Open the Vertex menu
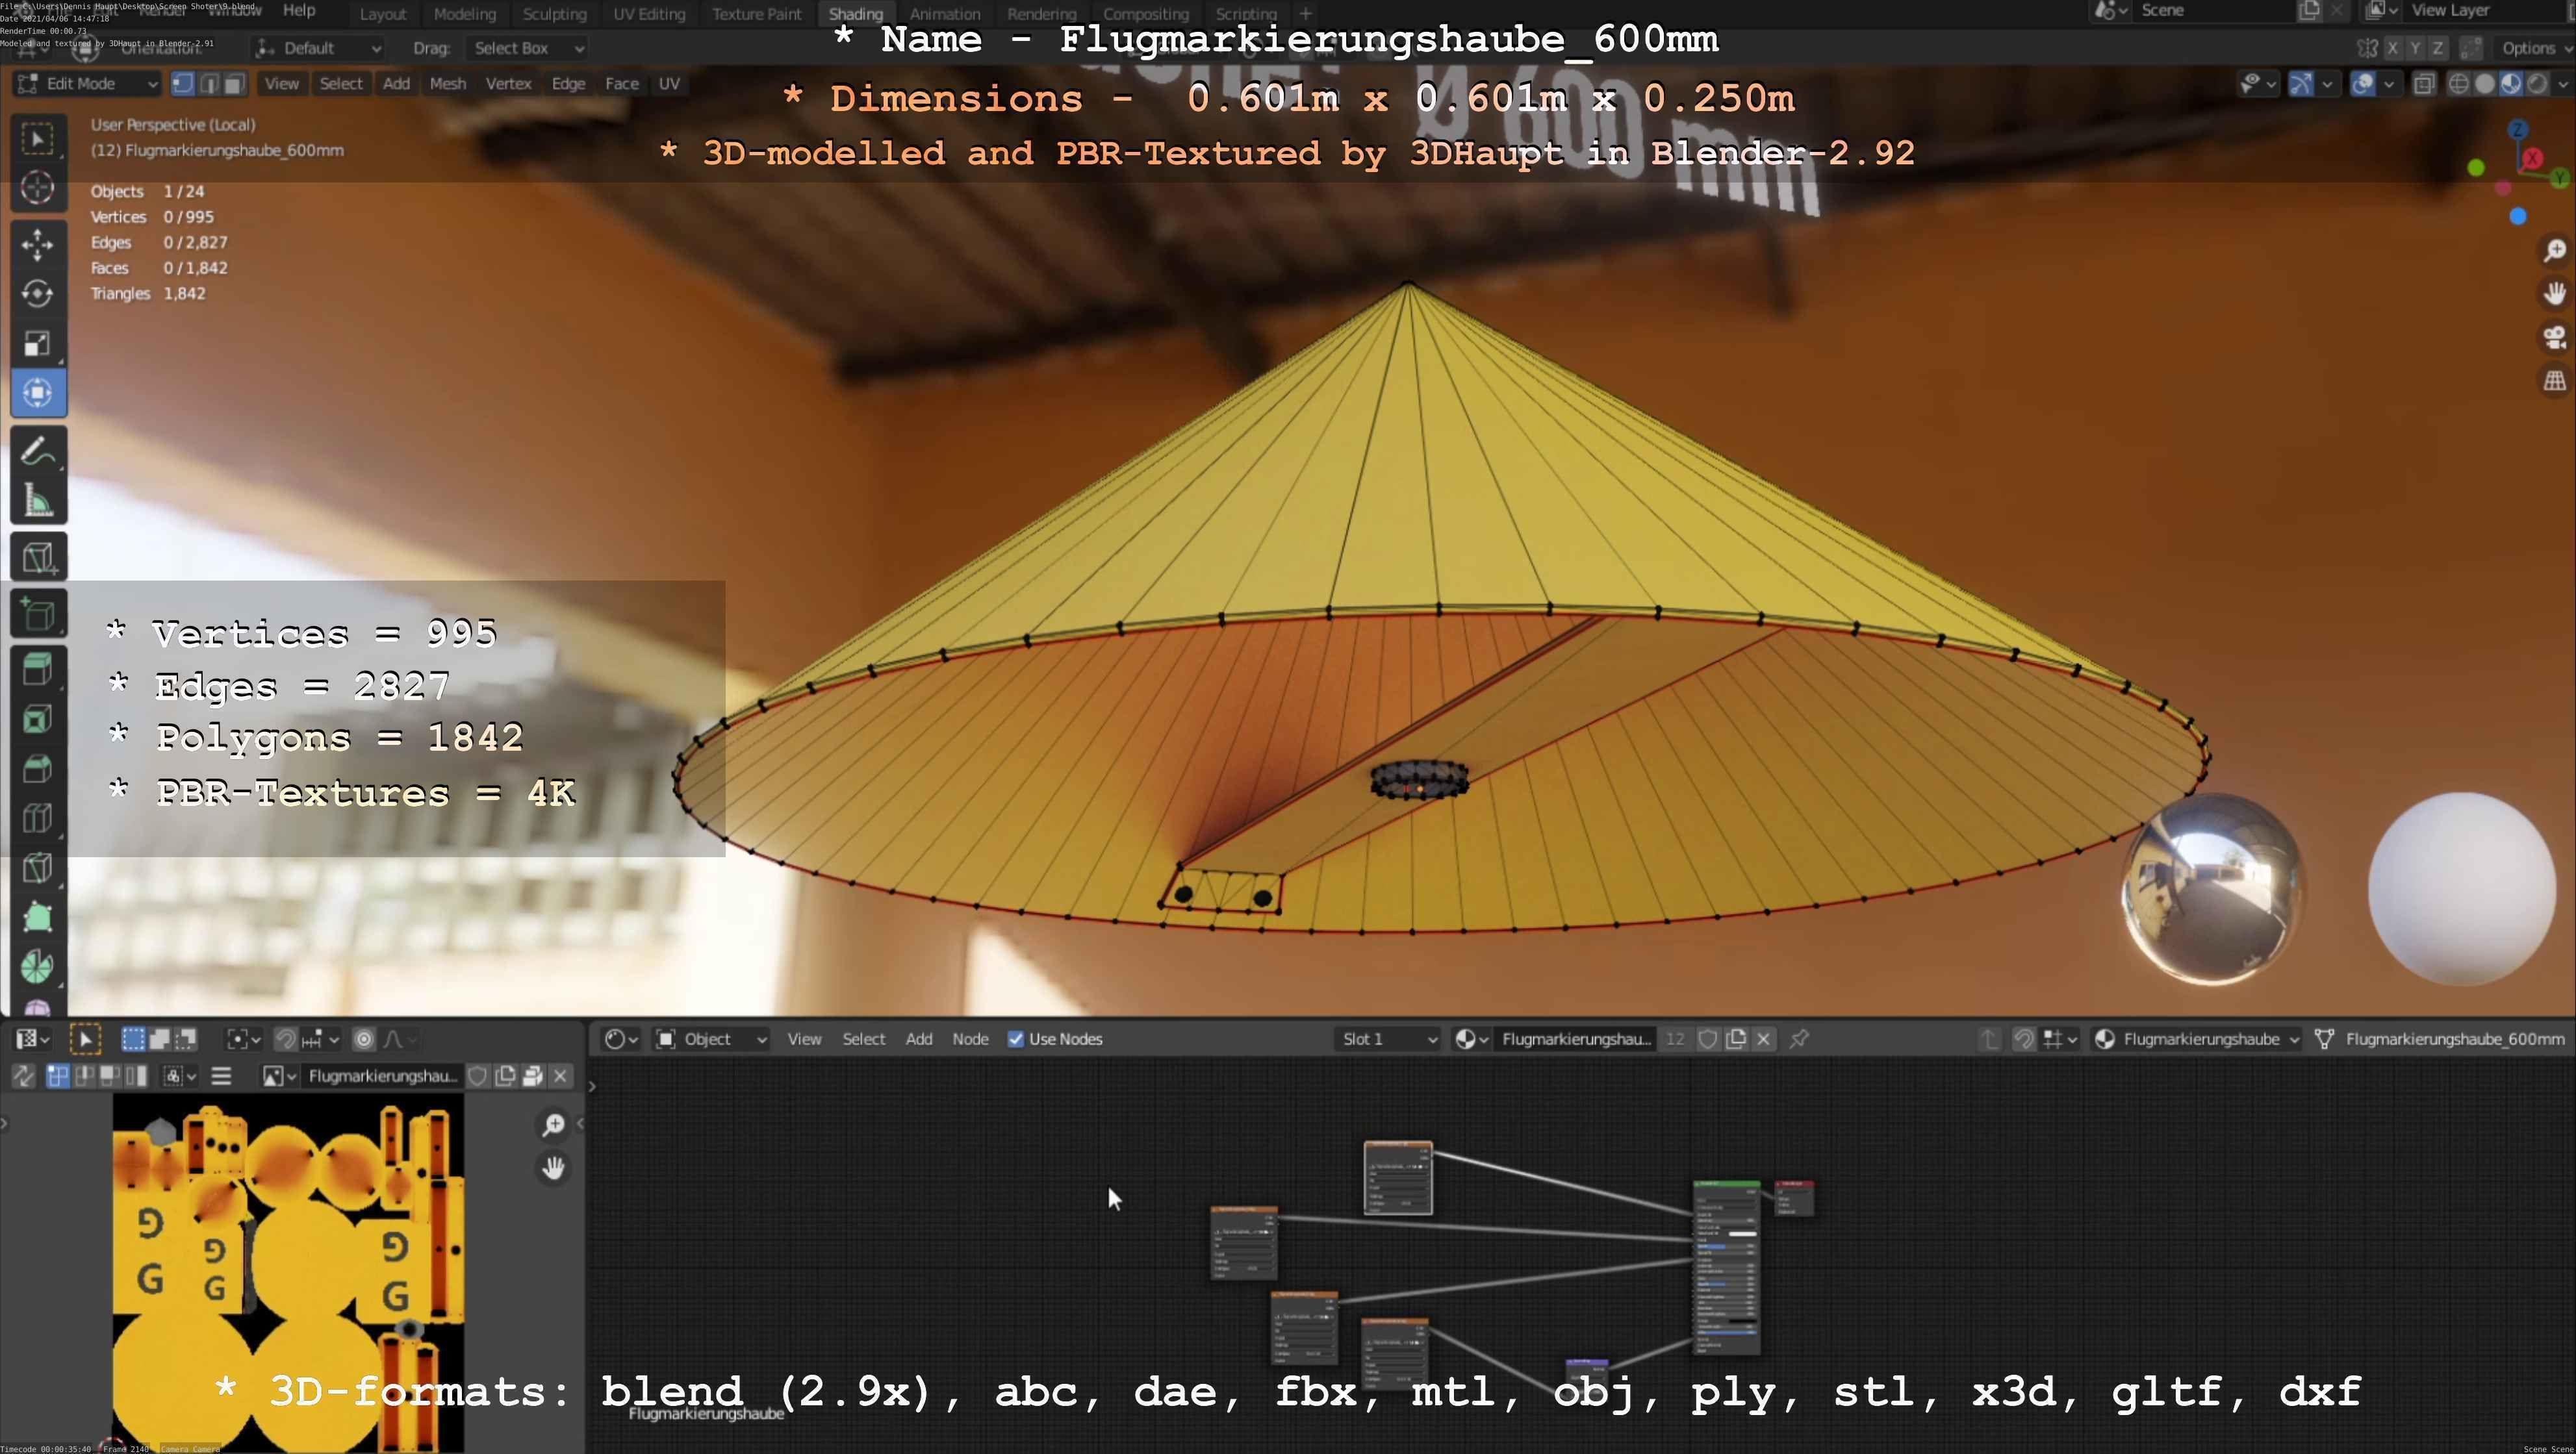Image resolution: width=2576 pixels, height=1454 pixels. [x=508, y=84]
